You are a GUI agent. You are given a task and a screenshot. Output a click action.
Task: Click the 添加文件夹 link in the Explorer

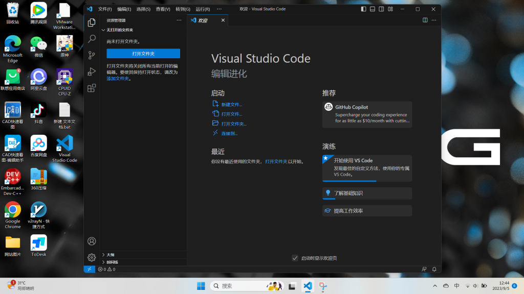pos(118,78)
